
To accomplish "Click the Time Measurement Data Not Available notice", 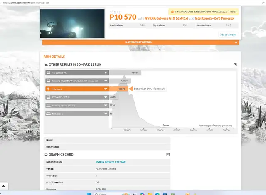I will tap(203, 12).
